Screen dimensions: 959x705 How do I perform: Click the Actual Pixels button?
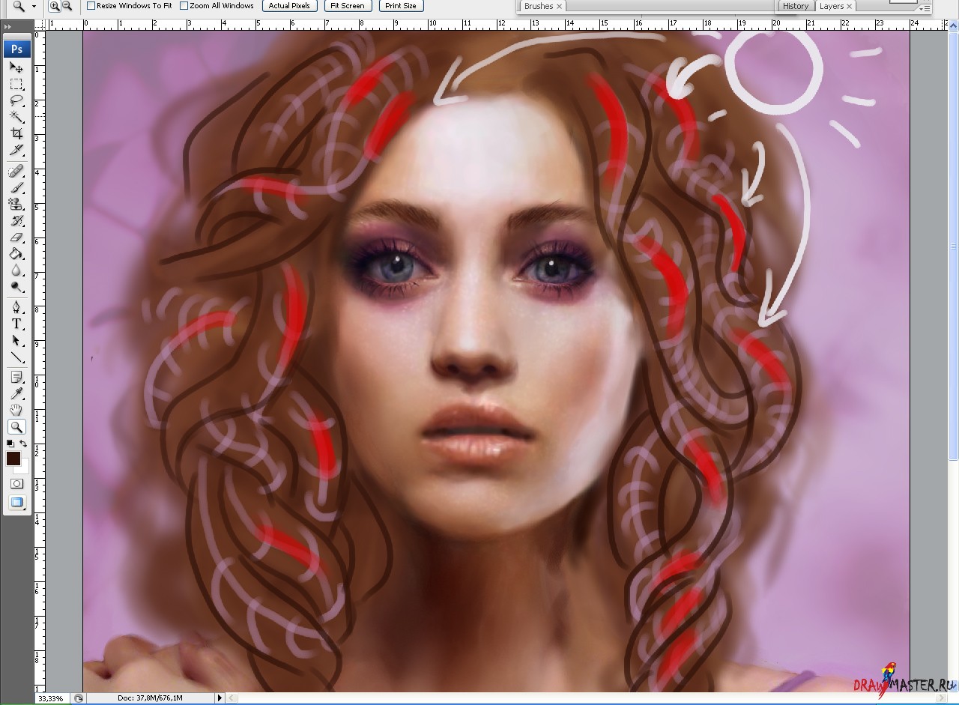tap(289, 6)
